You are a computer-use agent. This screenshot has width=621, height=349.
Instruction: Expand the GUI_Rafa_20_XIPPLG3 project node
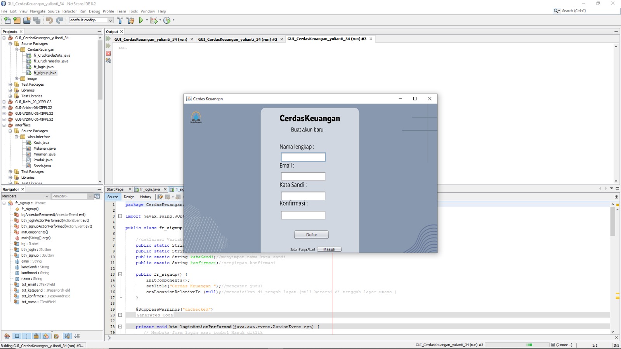(4, 102)
